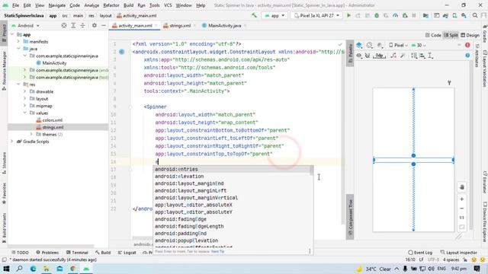Expand the Gradle Scripts node
Viewport: 488px width, 274px height.
(x=12, y=142)
